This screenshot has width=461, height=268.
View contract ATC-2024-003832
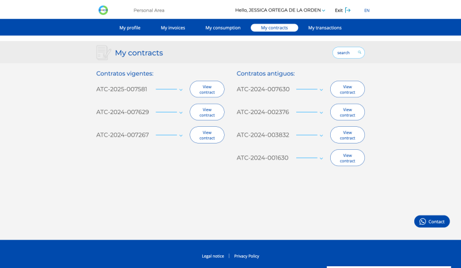pyautogui.click(x=347, y=135)
